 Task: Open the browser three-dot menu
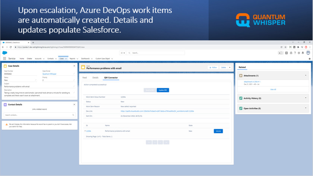(310, 47)
